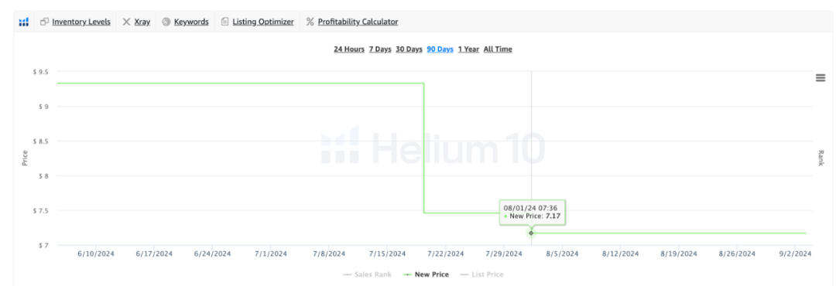Click the Keywords globe icon
The width and height of the screenshot is (836, 286).
[x=166, y=22]
